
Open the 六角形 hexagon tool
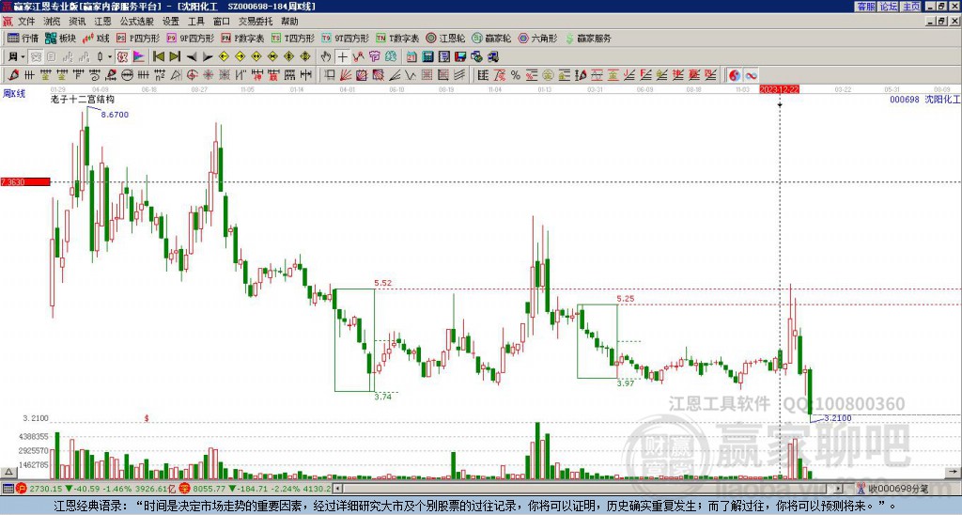(537, 39)
